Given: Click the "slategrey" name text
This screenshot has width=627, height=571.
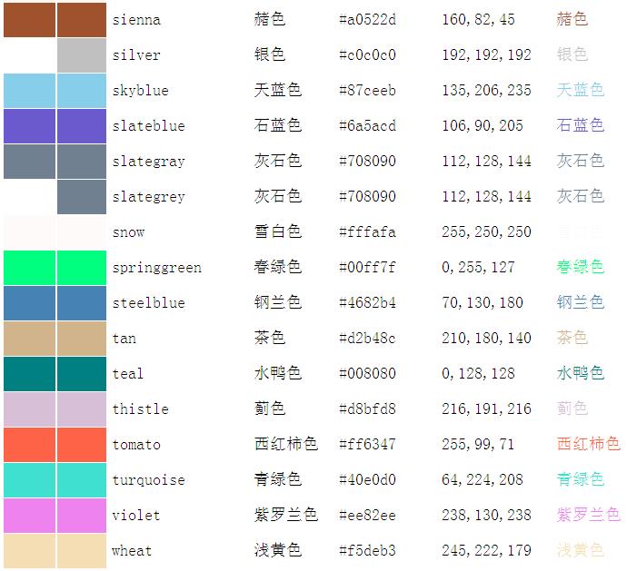Looking at the screenshot, I should [149, 197].
